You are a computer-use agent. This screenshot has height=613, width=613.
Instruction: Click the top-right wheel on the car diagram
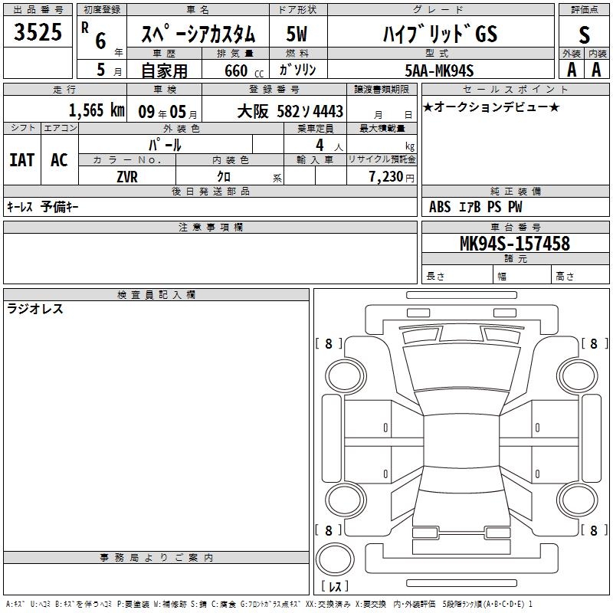576,372
